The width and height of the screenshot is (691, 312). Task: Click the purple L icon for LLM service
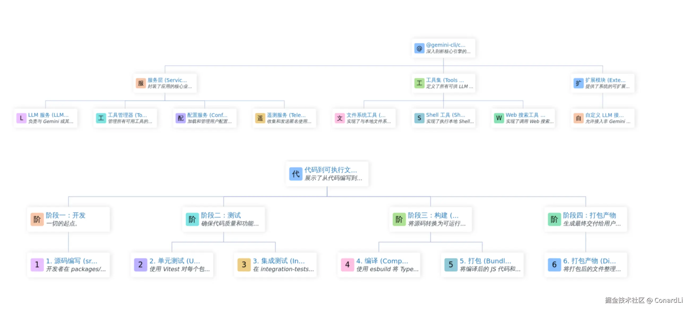(21, 118)
